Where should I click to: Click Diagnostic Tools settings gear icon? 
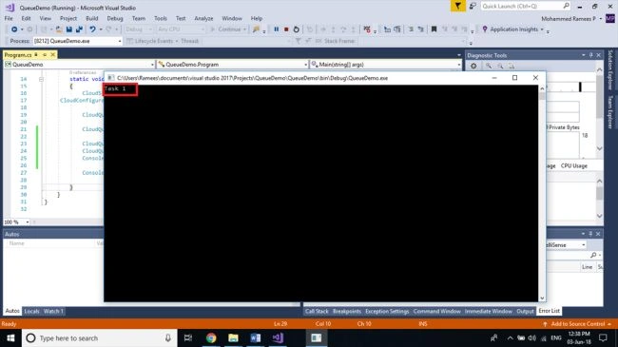click(473, 66)
